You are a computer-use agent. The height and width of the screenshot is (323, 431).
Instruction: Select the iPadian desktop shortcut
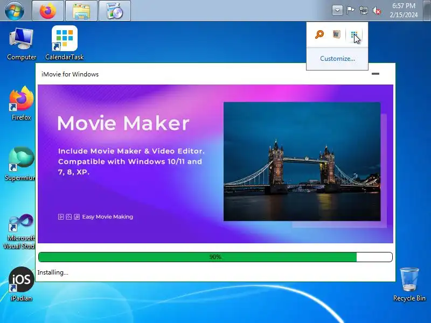(21, 284)
